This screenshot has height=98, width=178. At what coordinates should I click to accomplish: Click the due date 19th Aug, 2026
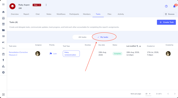tap(102, 54)
